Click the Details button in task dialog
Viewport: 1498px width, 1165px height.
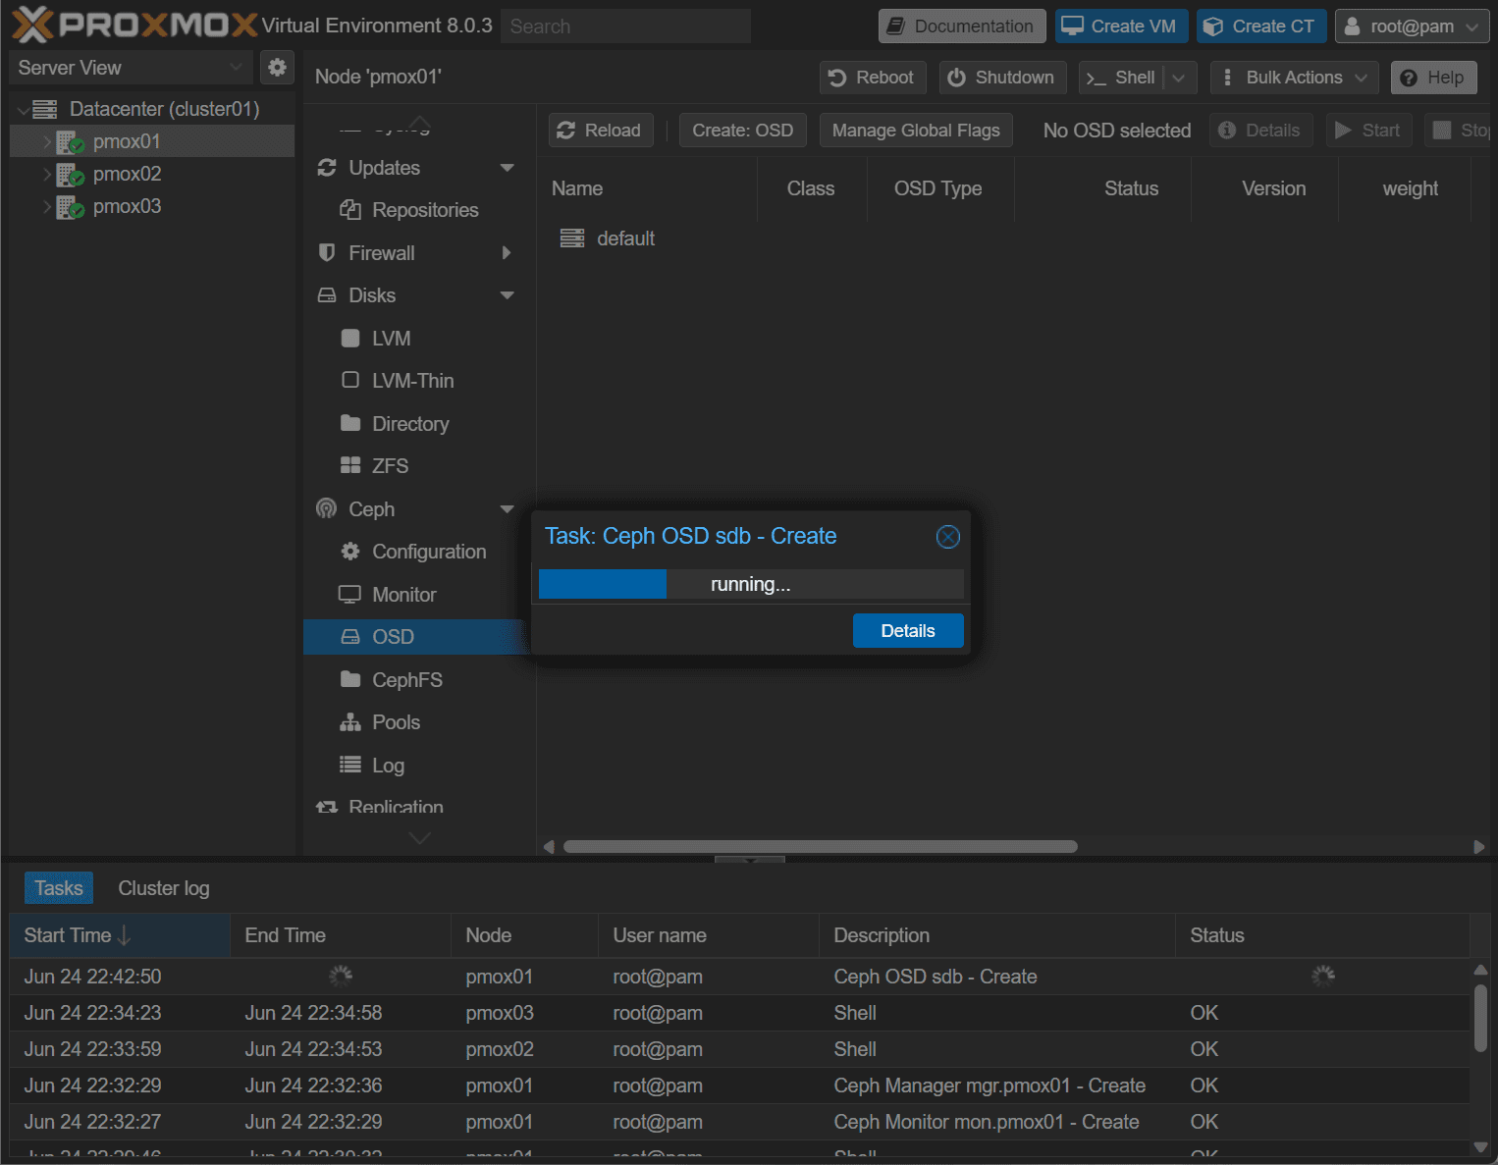pos(907,631)
